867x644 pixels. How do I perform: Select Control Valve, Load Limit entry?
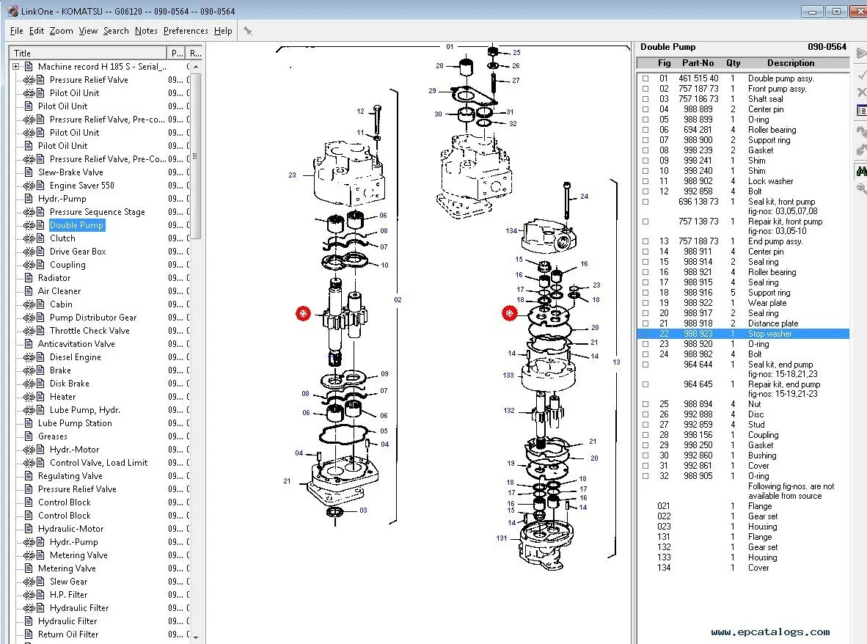(98, 464)
